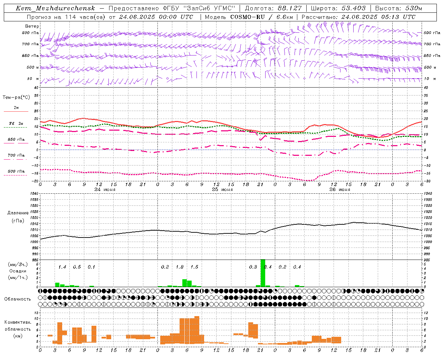Click the Рассчитано: 24.06.2025 05:13 UTC text
The height and width of the screenshot is (353, 442).
coord(358,17)
